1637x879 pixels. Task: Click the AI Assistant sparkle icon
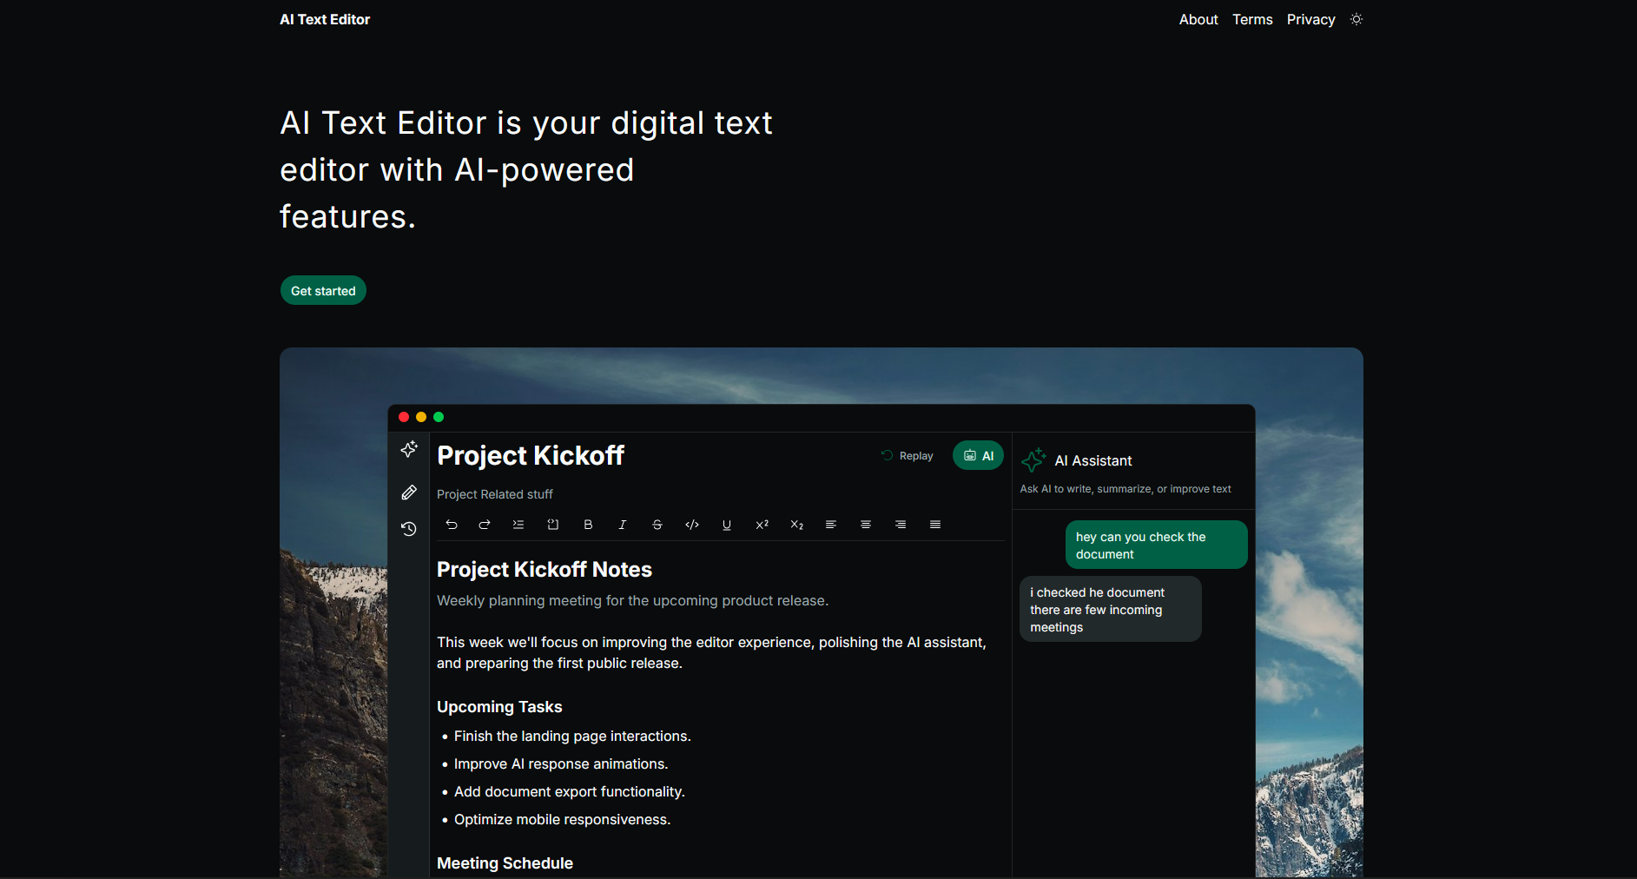point(1033,460)
